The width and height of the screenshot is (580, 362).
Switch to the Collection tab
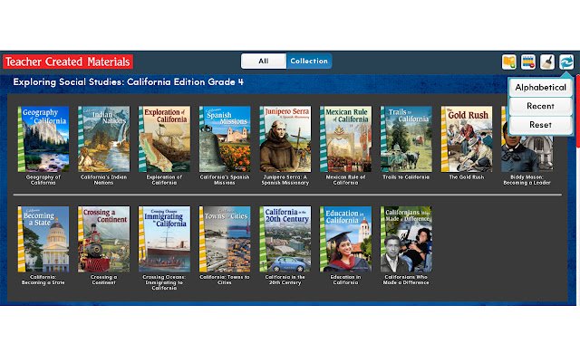coord(309,61)
